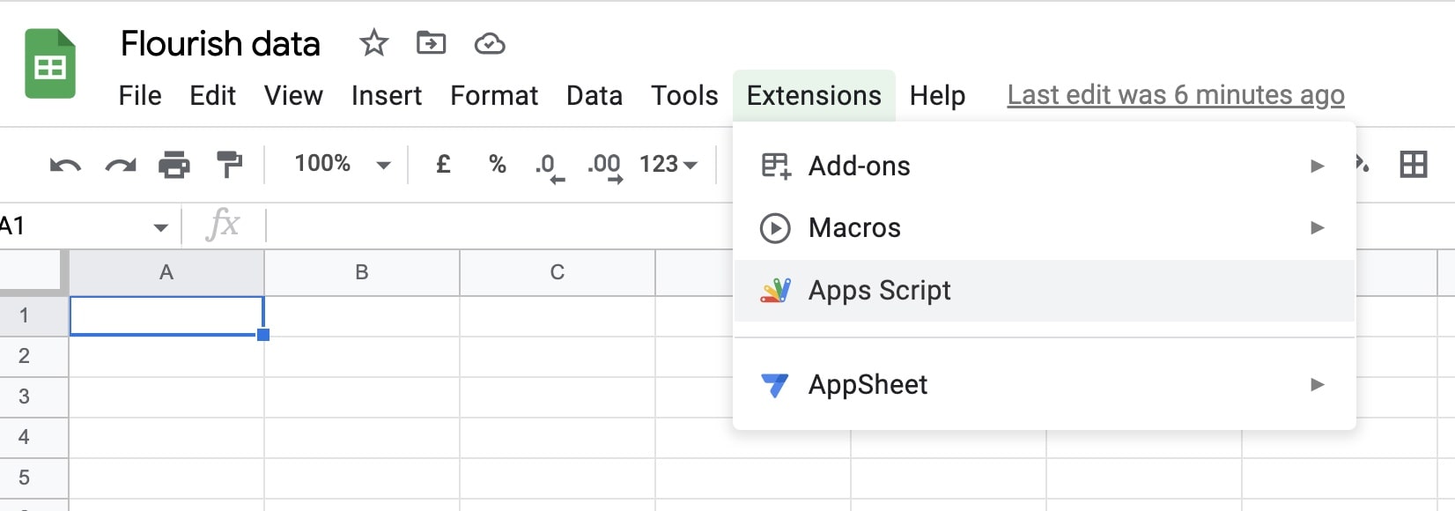Select cell A4
This screenshot has width=1455, height=511.
click(x=166, y=438)
